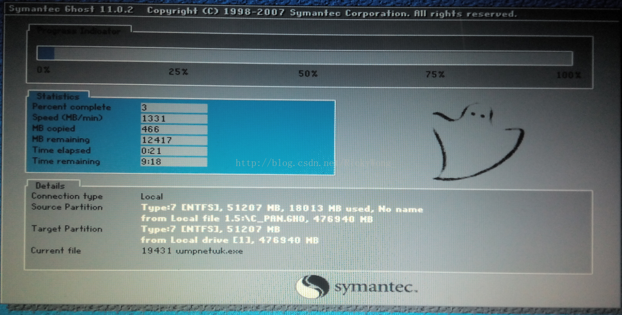Click the ghost mascot logo
This screenshot has height=315, width=622.
click(478, 142)
